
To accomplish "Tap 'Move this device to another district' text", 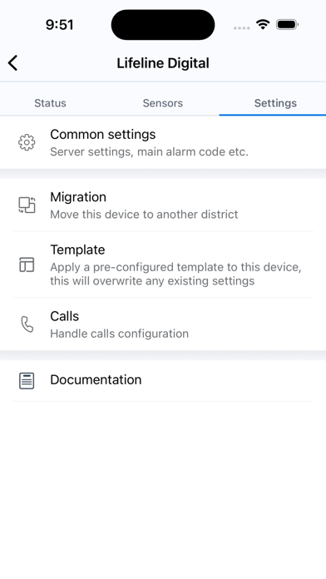I will pyautogui.click(x=144, y=215).
